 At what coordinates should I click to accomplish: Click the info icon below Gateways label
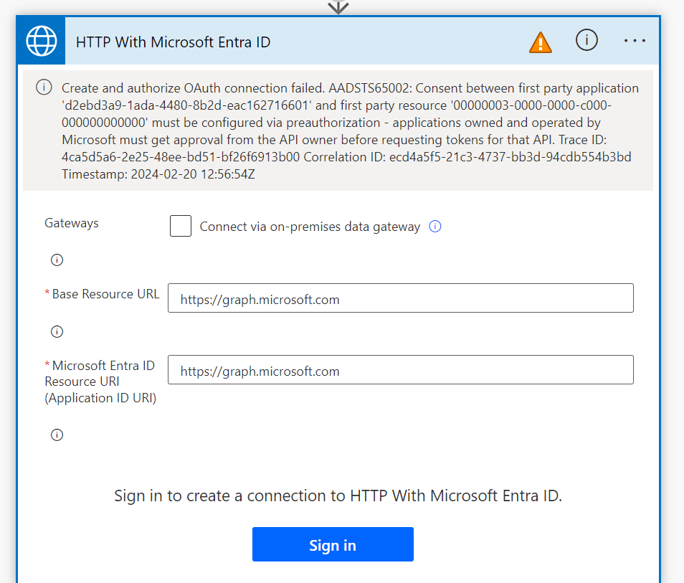pos(57,260)
